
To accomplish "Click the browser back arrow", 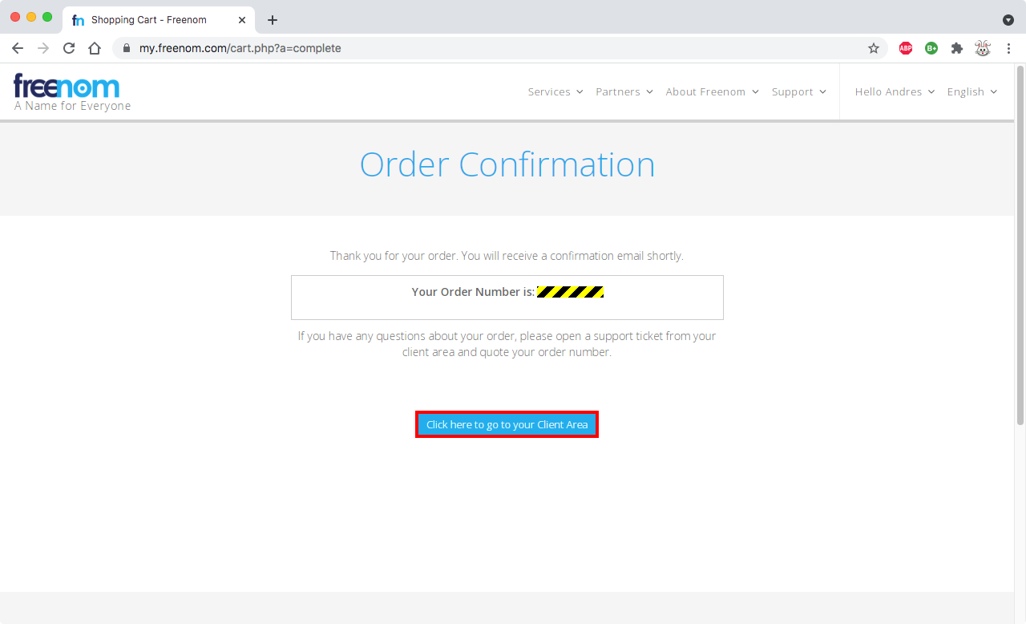I will [x=18, y=48].
